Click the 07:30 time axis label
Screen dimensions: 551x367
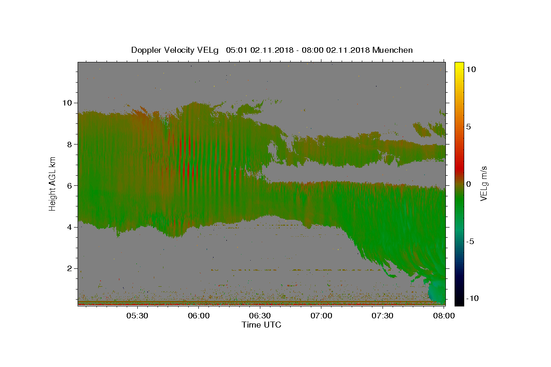(382, 316)
